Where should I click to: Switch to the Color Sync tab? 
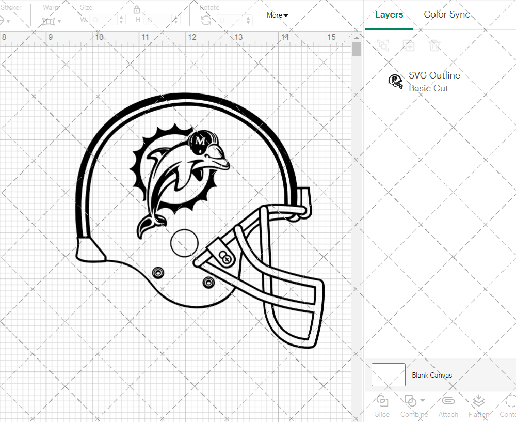tap(447, 14)
